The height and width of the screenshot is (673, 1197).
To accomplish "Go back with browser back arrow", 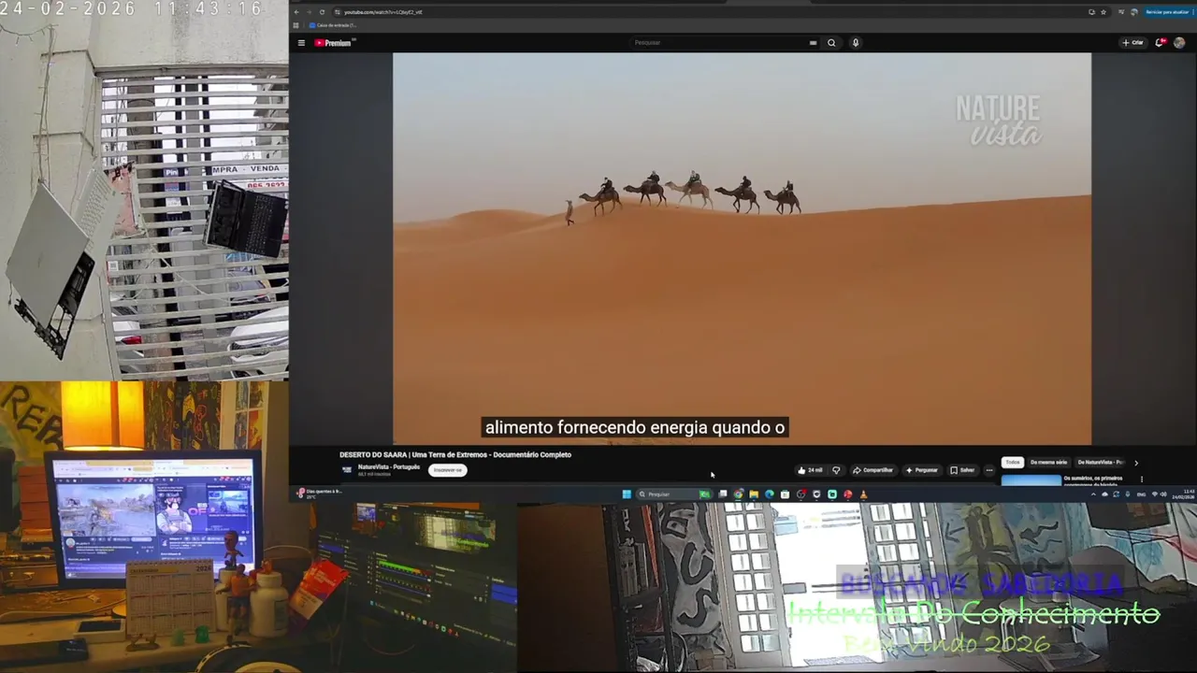I will pyautogui.click(x=296, y=12).
